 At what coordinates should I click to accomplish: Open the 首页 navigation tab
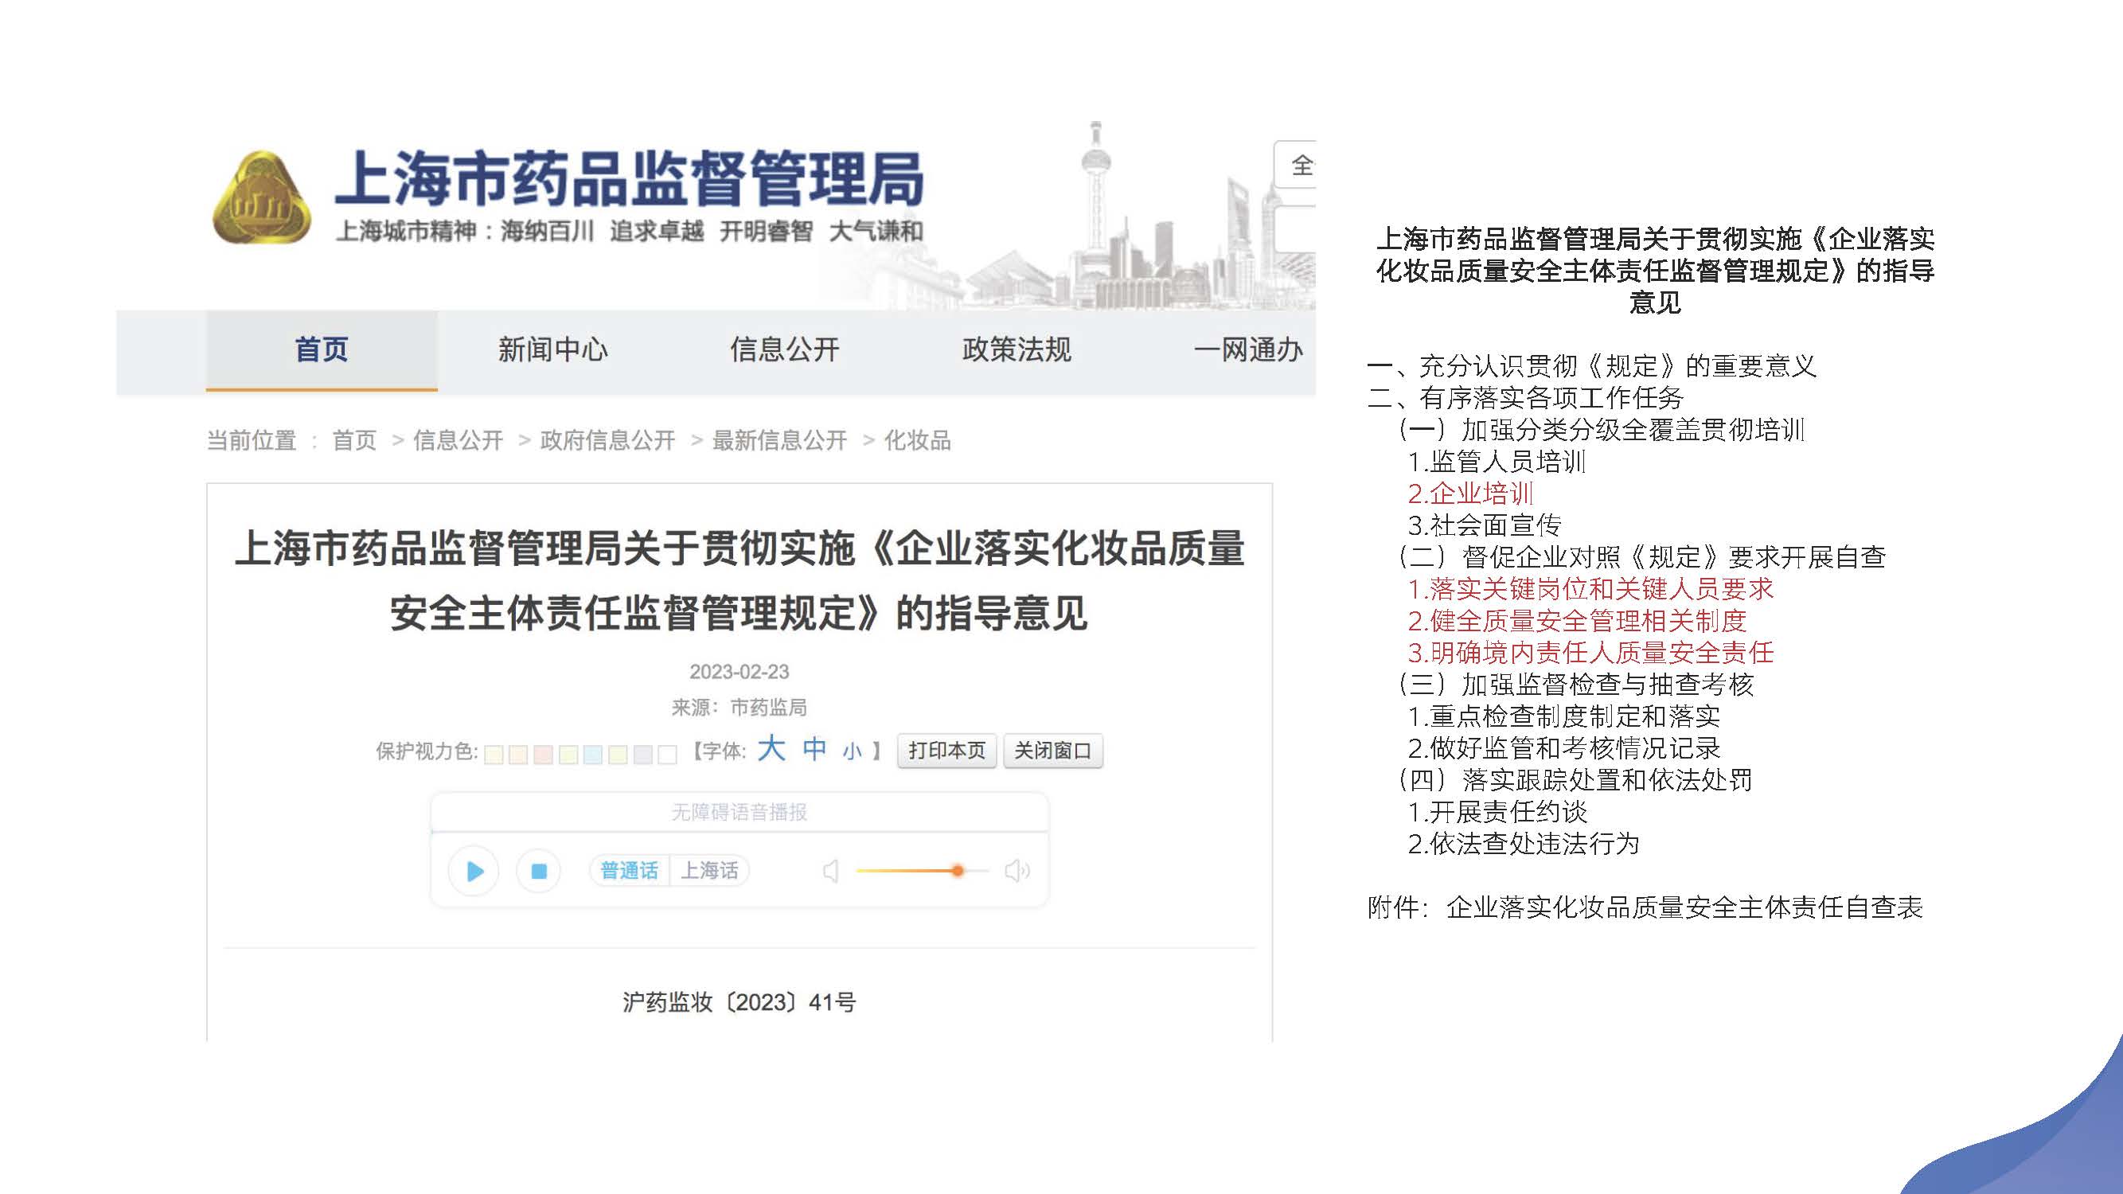(322, 350)
